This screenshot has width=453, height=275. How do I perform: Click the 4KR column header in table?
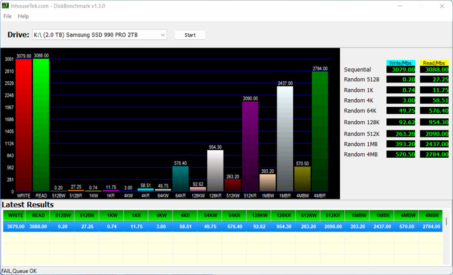click(185, 216)
